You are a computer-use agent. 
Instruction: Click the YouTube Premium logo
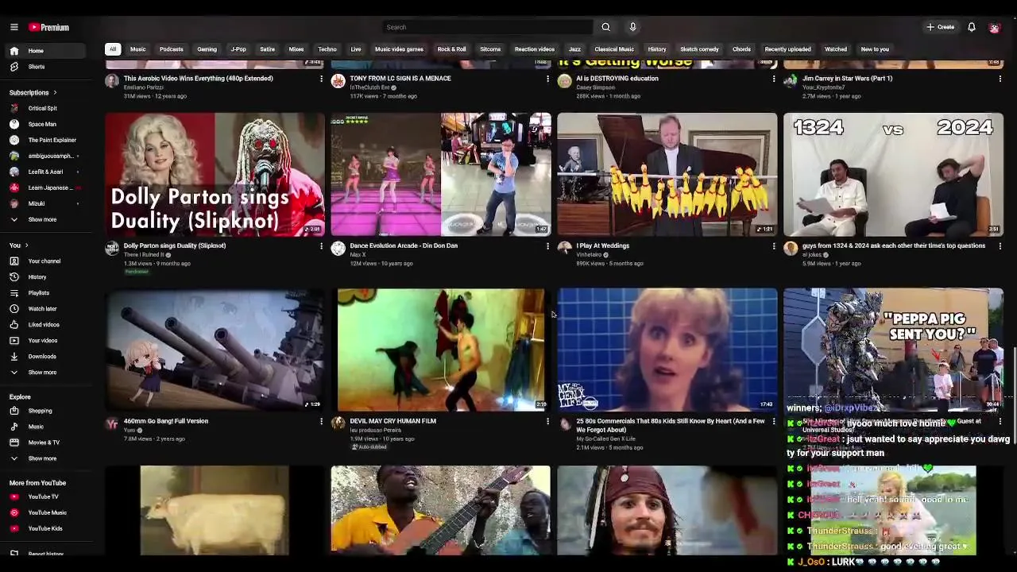pos(49,27)
